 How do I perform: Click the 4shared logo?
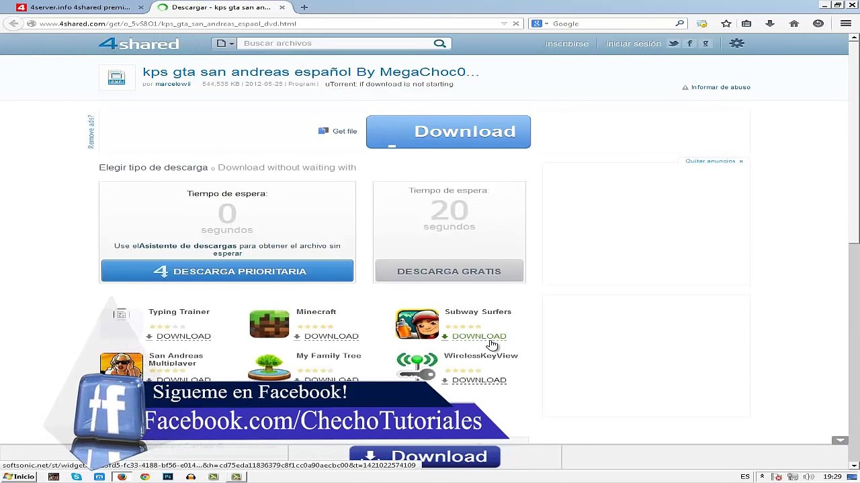tap(138, 44)
